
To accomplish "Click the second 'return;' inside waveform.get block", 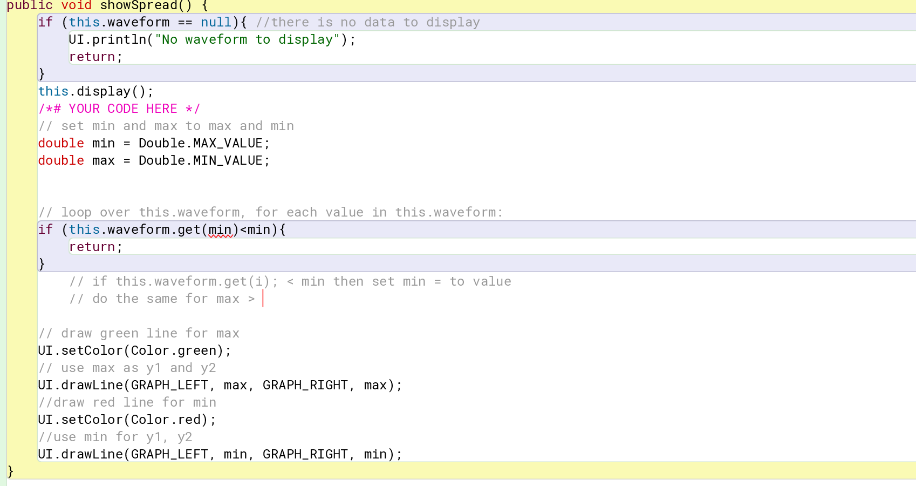I will coord(95,247).
